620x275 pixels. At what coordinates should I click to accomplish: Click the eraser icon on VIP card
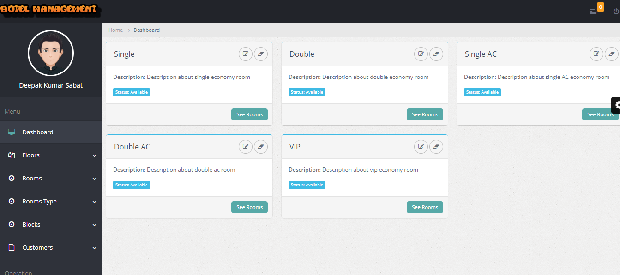436,147
